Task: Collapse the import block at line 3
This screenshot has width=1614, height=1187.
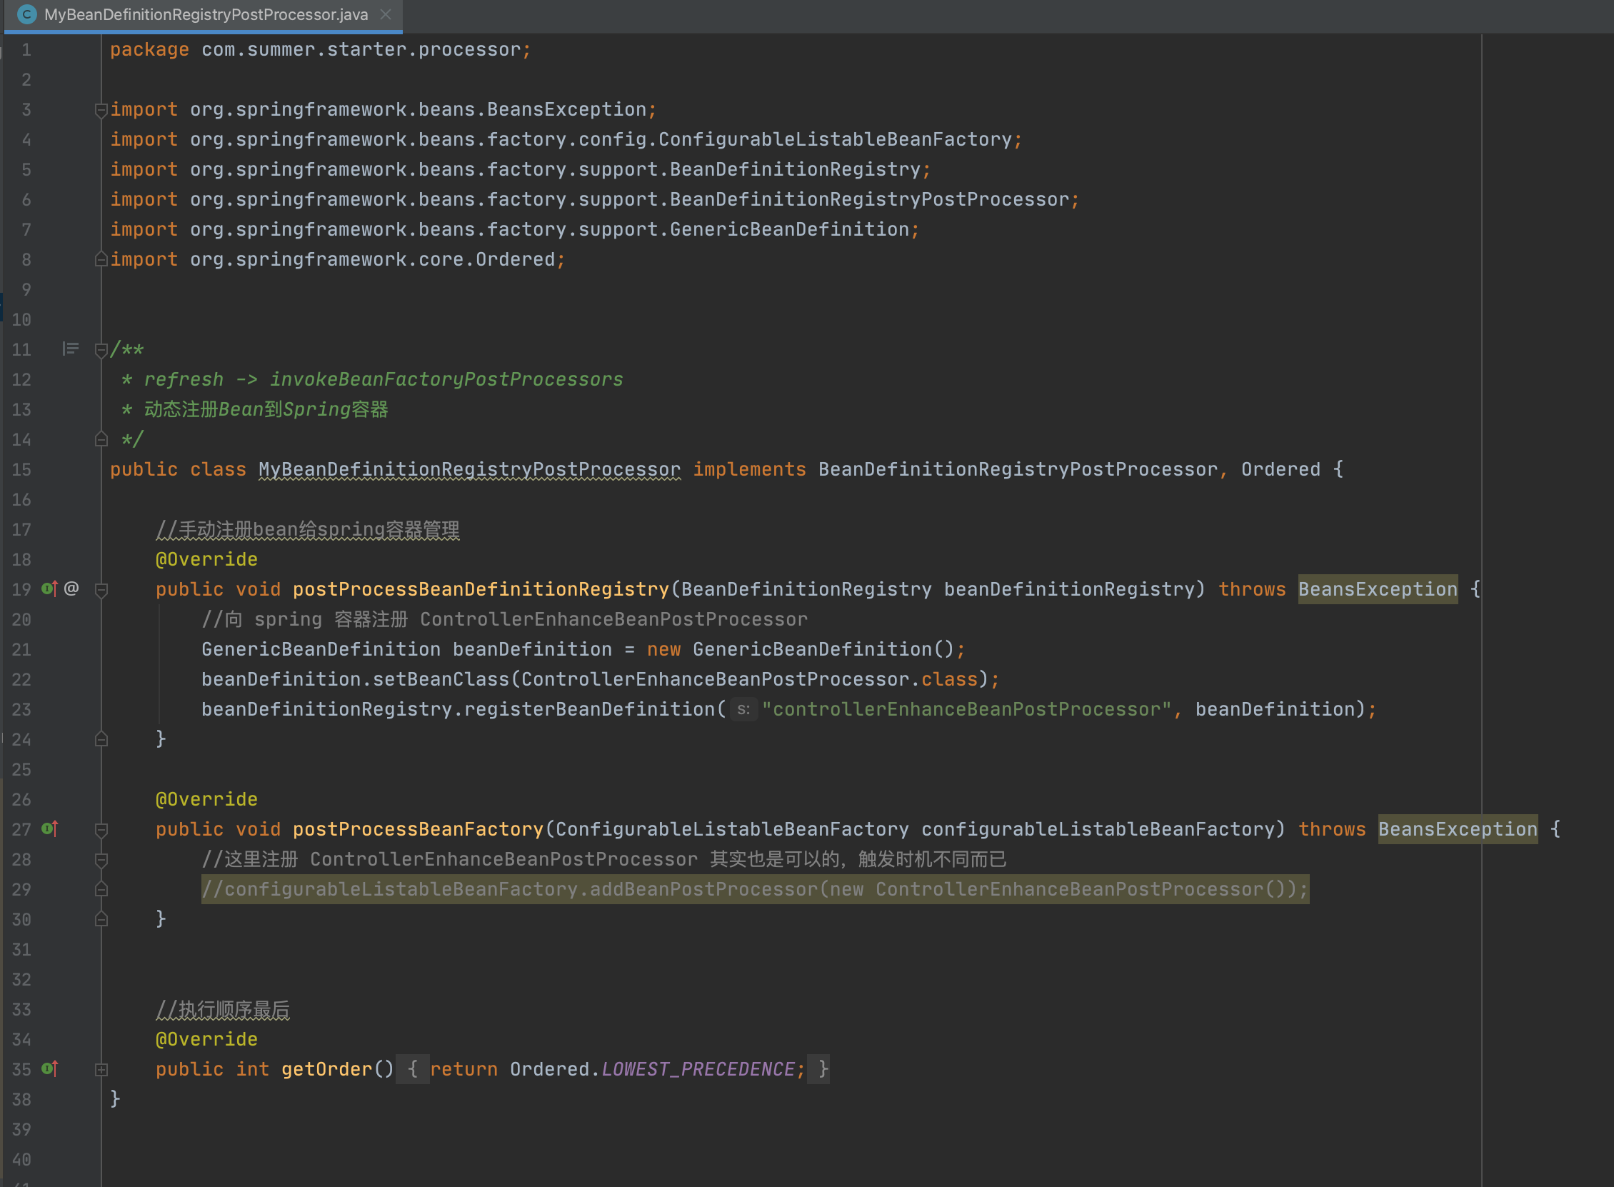Action: coord(101,110)
